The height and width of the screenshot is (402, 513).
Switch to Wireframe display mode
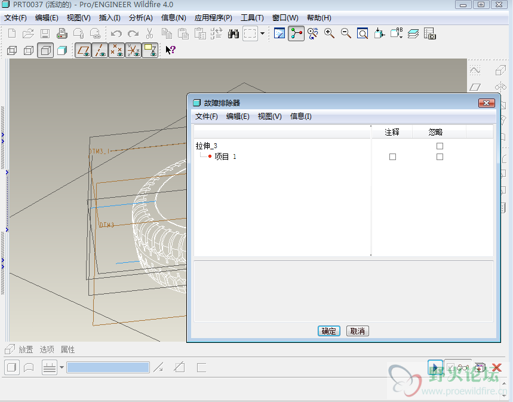pyautogui.click(x=12, y=50)
